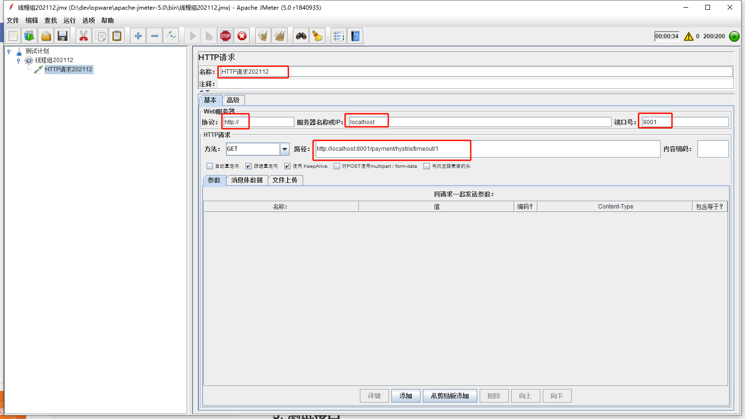Select HTTP请求202112 tree node

[x=68, y=69]
